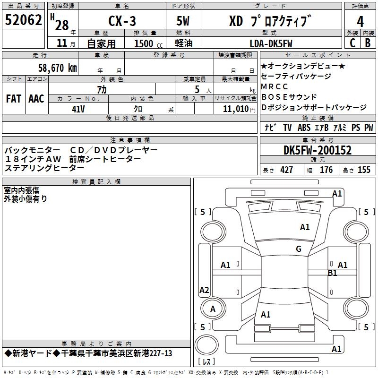The height and width of the screenshot is (378, 378).
Task: Click the "アルミ" equipment item
Action: click(340, 127)
